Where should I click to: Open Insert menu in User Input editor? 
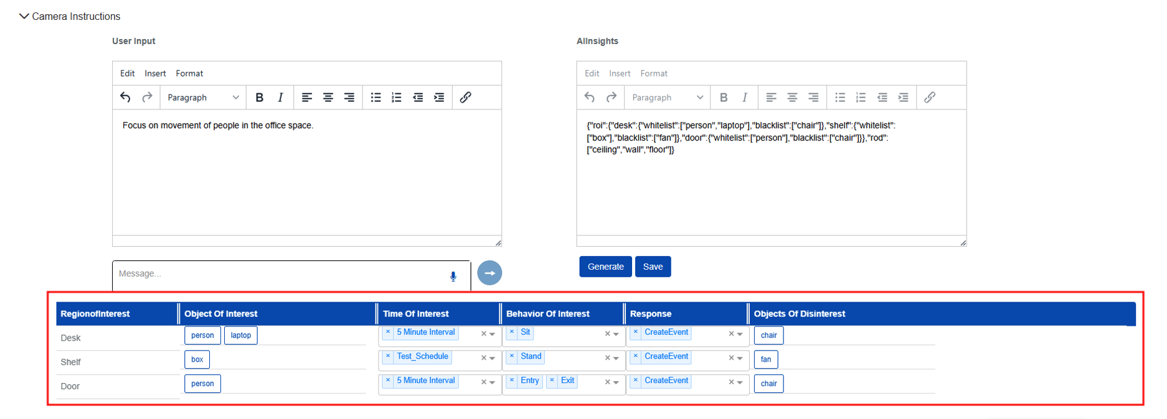pos(155,73)
